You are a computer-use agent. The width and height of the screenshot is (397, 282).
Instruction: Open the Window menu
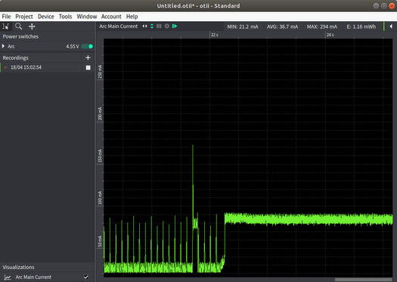pyautogui.click(x=87, y=17)
